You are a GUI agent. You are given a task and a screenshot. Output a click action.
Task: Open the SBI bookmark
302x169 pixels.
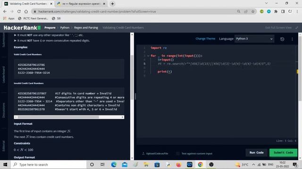57,18
